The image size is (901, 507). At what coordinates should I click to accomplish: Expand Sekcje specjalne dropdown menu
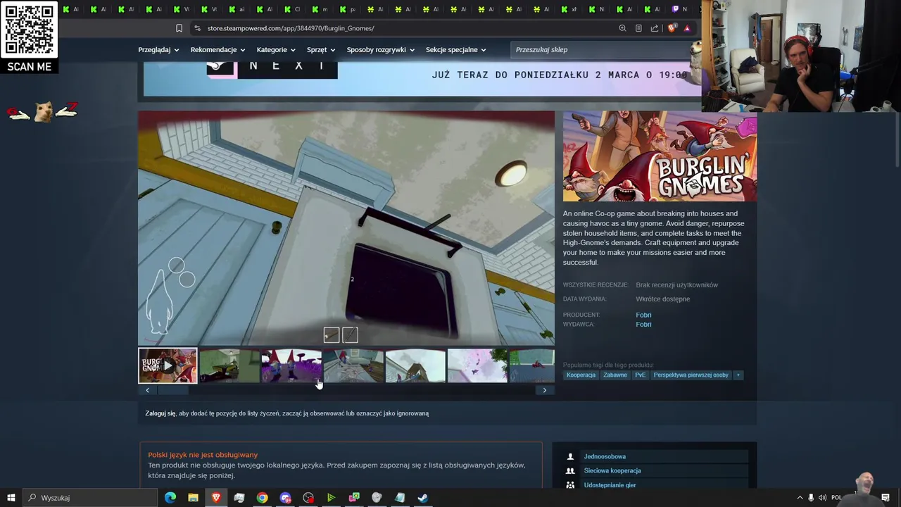pyautogui.click(x=456, y=50)
